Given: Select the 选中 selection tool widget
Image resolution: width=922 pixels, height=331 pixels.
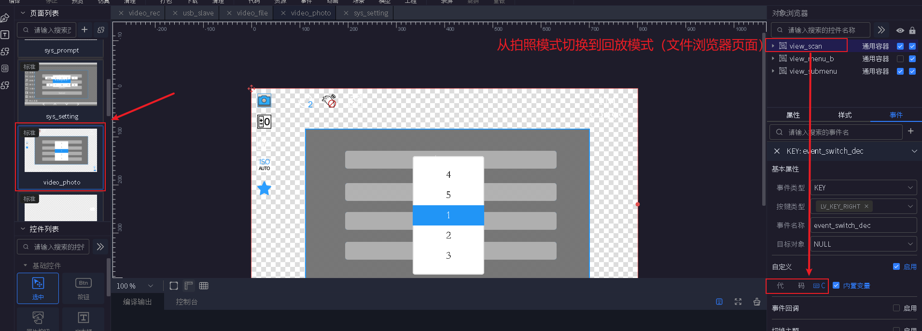Looking at the screenshot, I should pos(38,288).
